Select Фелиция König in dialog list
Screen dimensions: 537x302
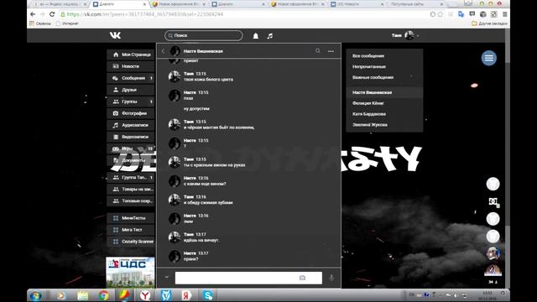click(384, 103)
